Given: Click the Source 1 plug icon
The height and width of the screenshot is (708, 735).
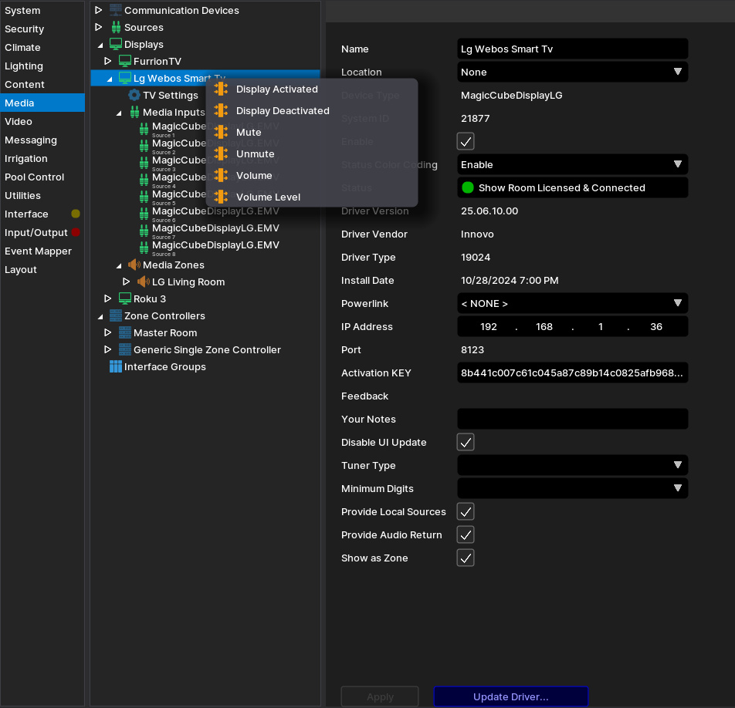Looking at the screenshot, I should [x=144, y=129].
